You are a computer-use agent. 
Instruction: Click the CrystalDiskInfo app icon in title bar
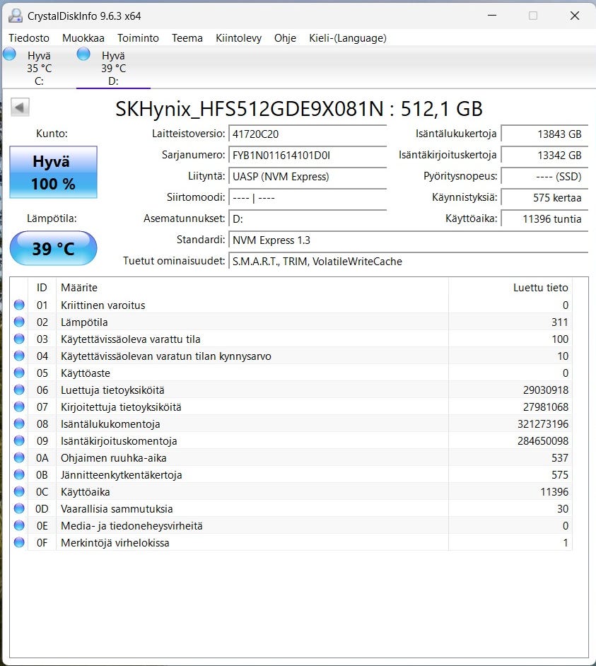pos(16,16)
